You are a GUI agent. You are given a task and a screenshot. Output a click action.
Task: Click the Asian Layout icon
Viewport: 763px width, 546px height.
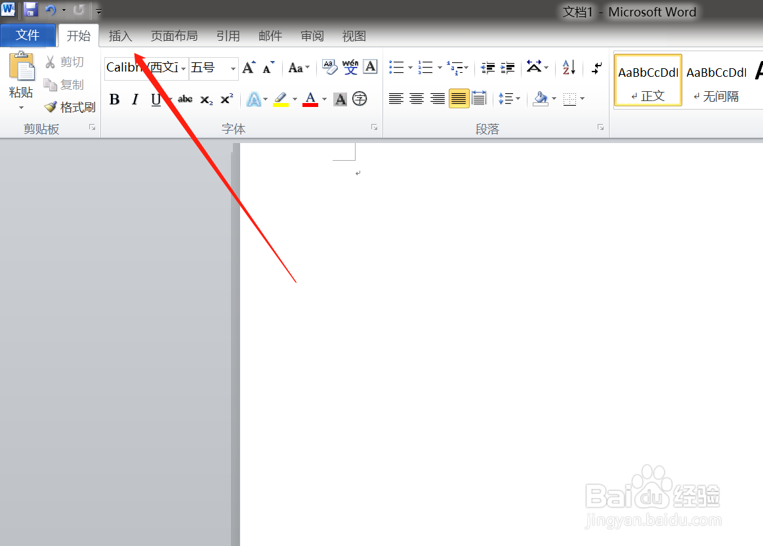coord(534,67)
